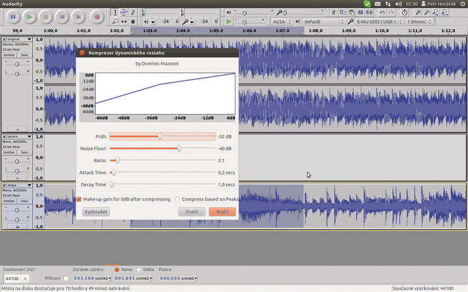This screenshot has width=468, height=292.
Task: Open the 1 (Mono) channels dropdown
Action: [x=419, y=21]
